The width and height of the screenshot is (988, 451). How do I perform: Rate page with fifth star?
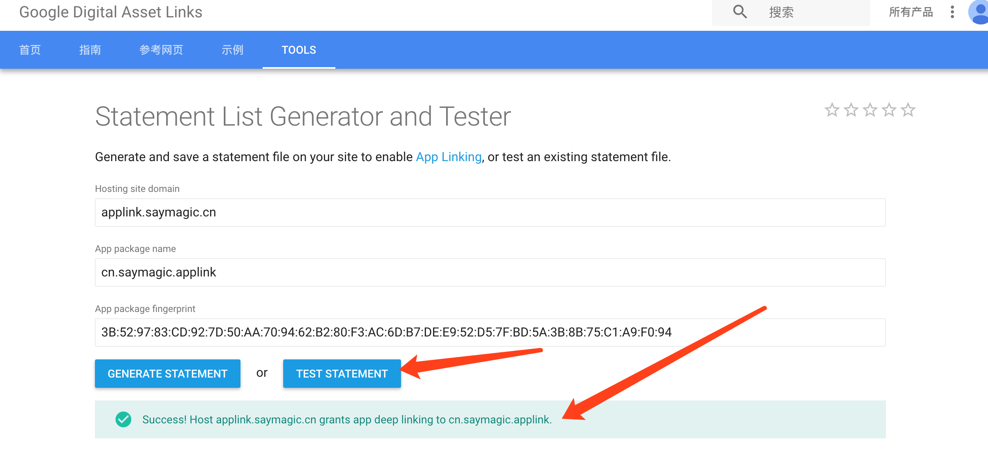(908, 110)
